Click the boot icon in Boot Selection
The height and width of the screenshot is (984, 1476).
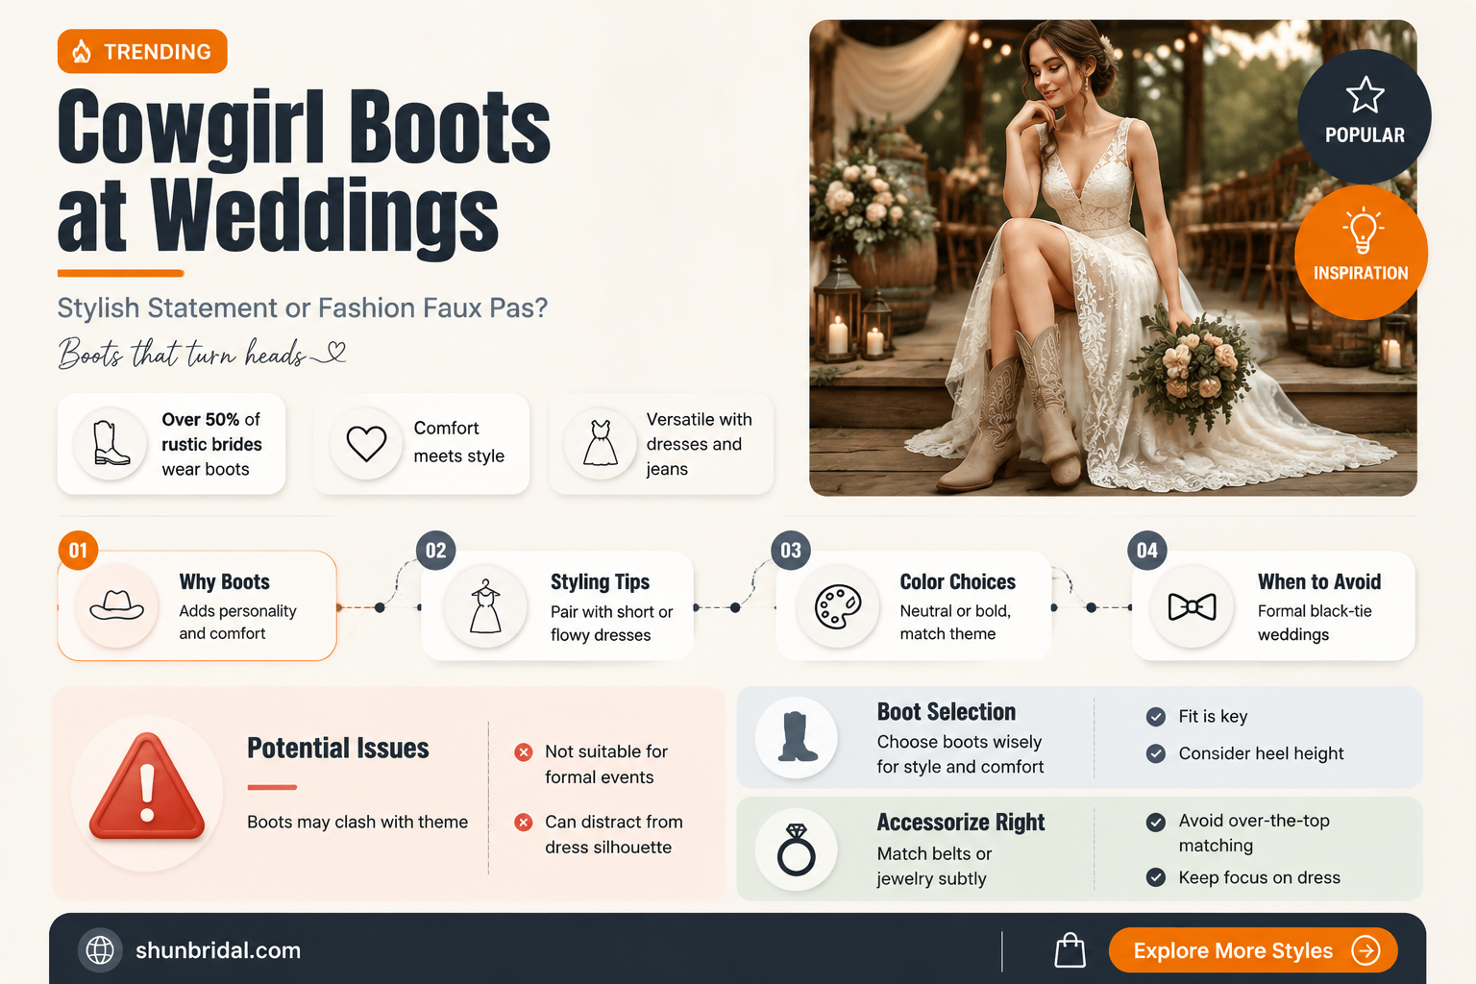click(x=797, y=737)
